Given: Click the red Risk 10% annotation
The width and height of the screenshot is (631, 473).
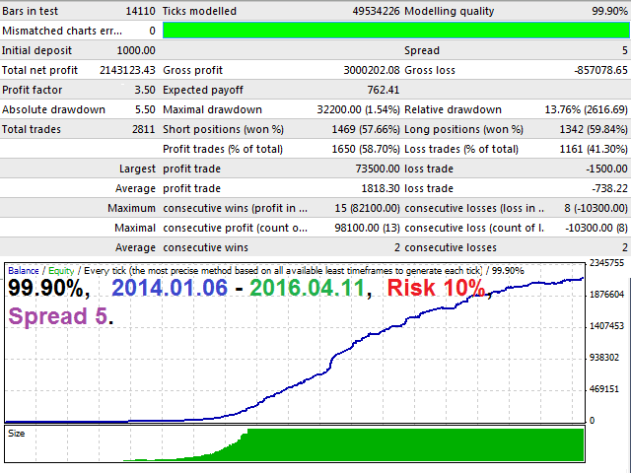Looking at the screenshot, I should pos(435,289).
